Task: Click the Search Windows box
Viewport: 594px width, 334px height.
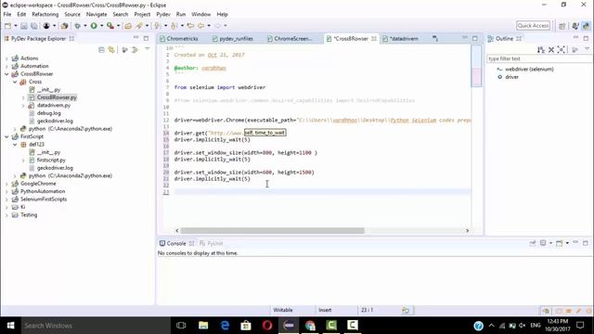Action: coord(96,326)
